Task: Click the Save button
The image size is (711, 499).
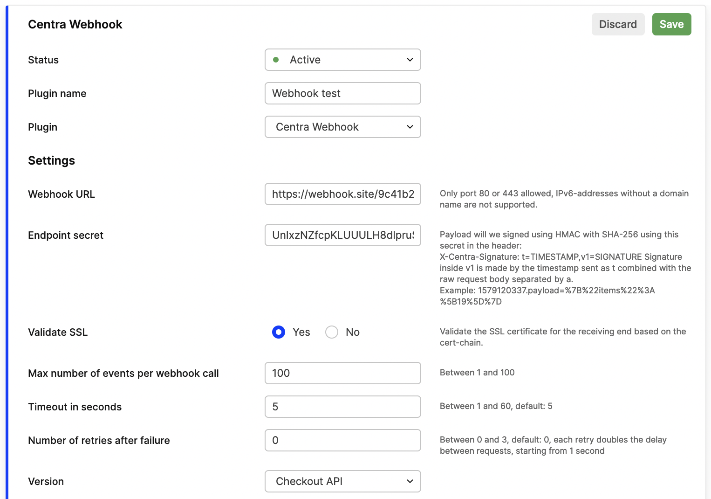Action: pyautogui.click(x=671, y=24)
